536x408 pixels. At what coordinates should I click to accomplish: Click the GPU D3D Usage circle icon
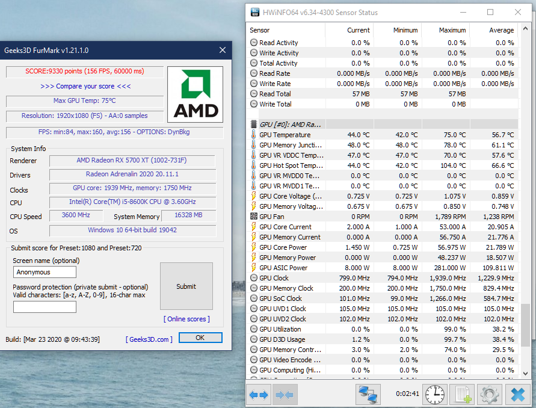[x=254, y=339]
